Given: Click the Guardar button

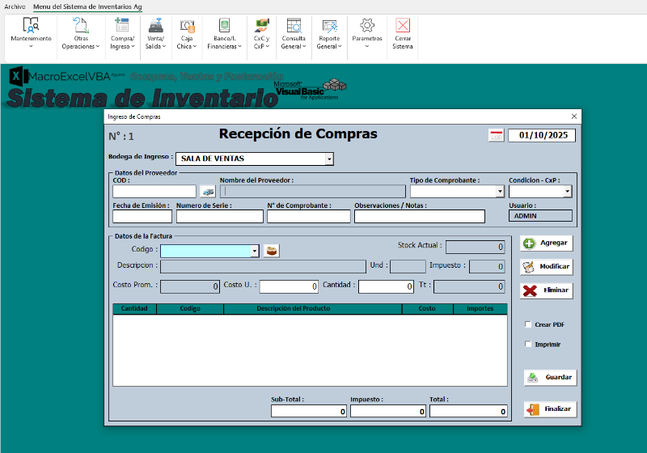Looking at the screenshot, I should coord(550,378).
